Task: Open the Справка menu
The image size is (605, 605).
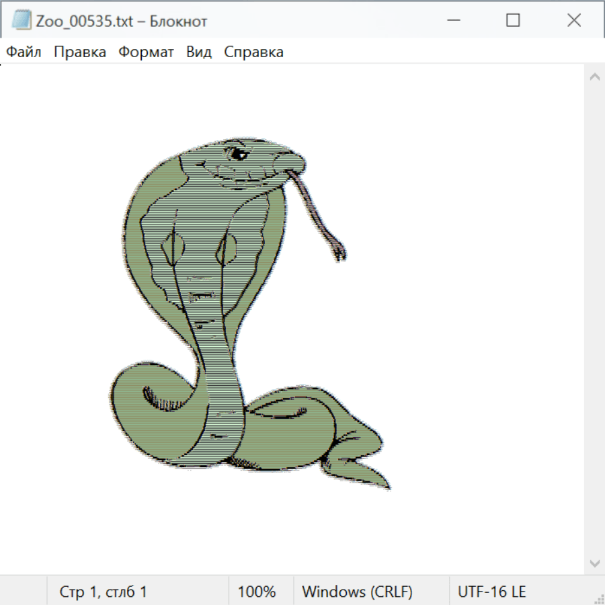Action: (253, 52)
